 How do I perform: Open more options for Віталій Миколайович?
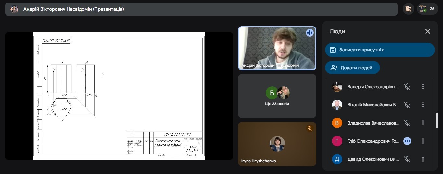click(x=423, y=105)
